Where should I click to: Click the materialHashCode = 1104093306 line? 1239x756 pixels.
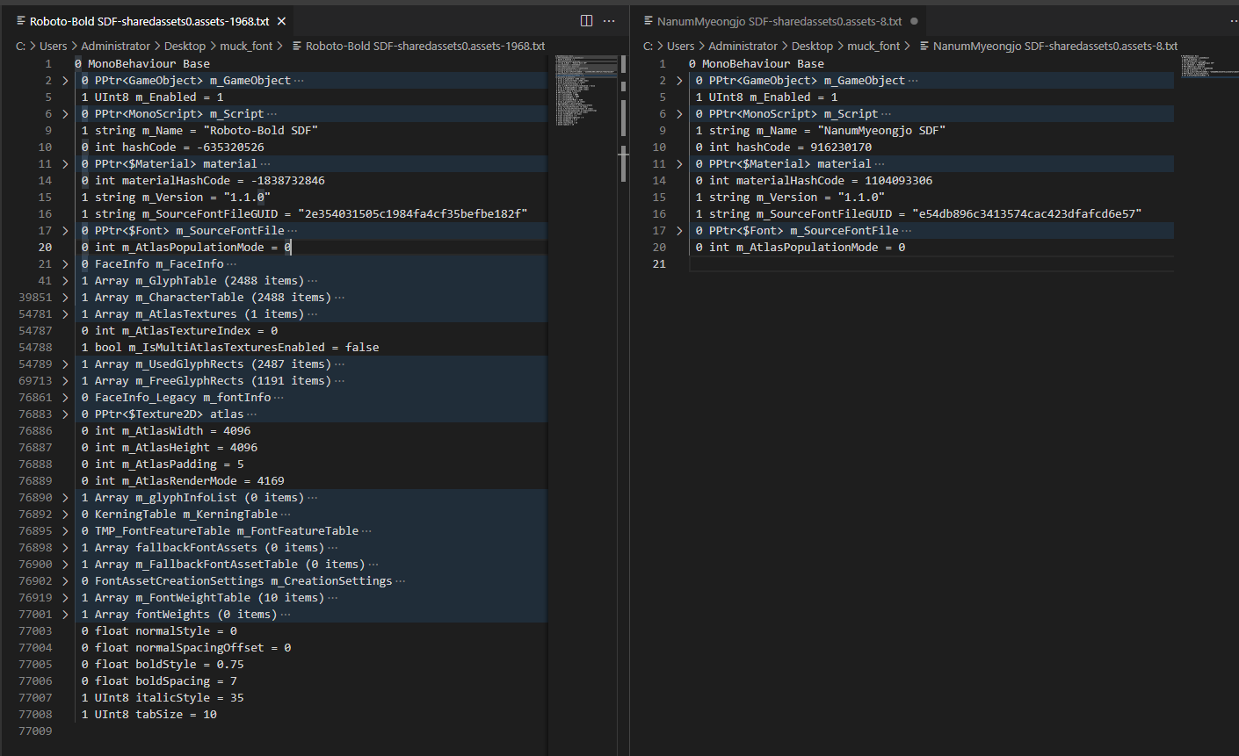[x=815, y=181]
